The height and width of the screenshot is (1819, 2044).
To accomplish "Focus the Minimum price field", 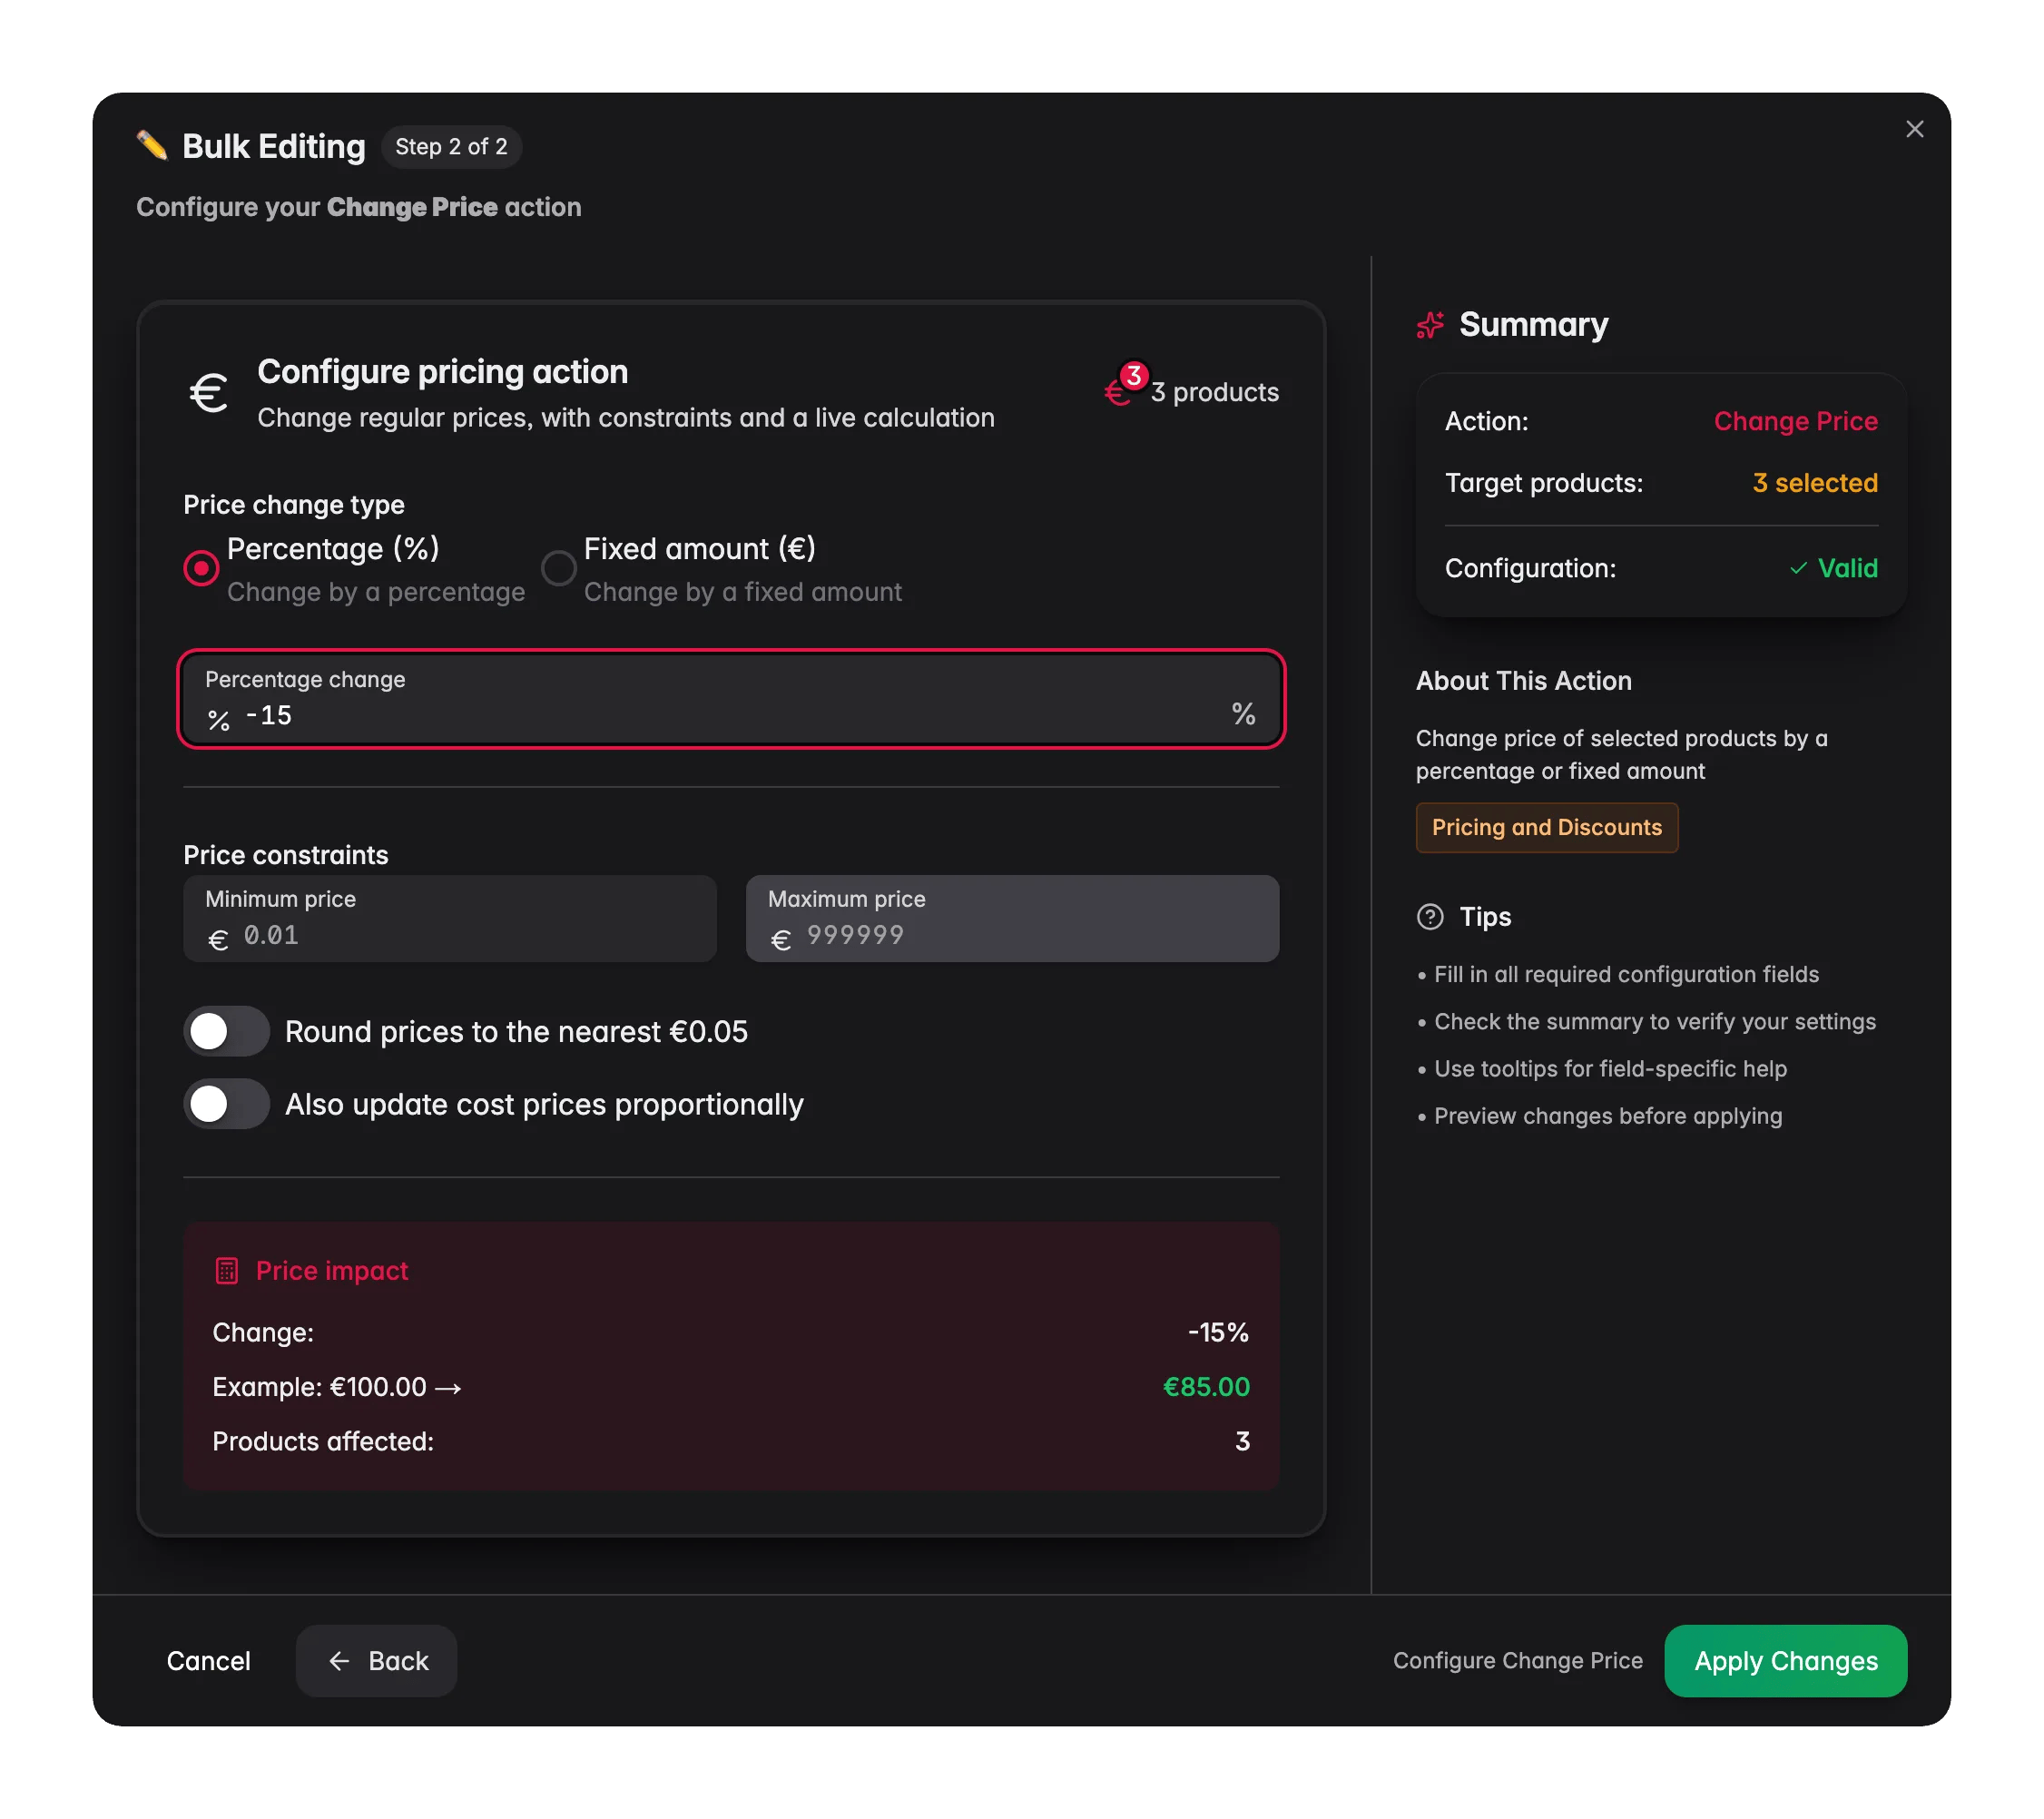I will click(450, 919).
